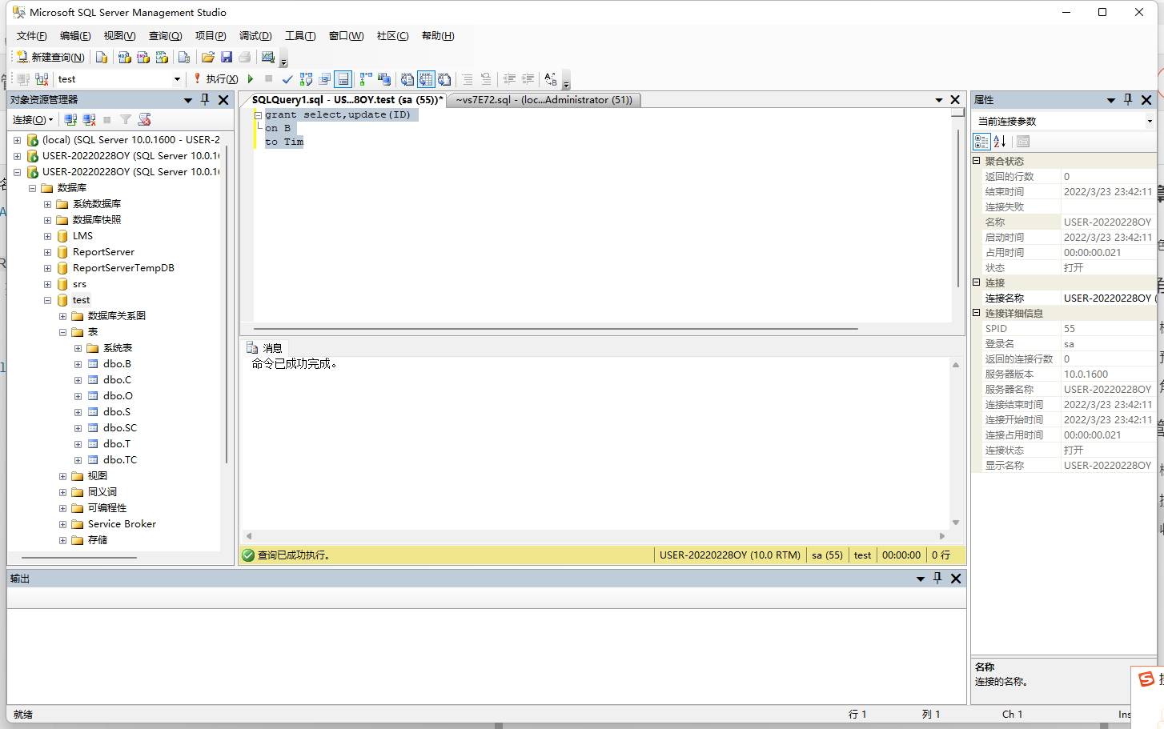
Task: Click the 新建查询(N) new query button
Action: point(50,57)
